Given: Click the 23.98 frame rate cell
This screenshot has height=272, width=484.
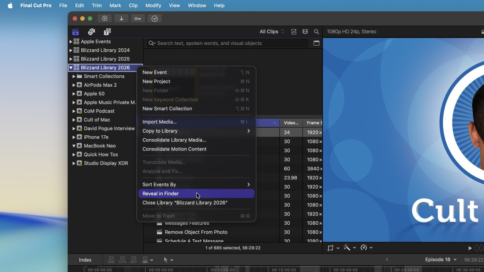Looking at the screenshot, I should click(290, 178).
